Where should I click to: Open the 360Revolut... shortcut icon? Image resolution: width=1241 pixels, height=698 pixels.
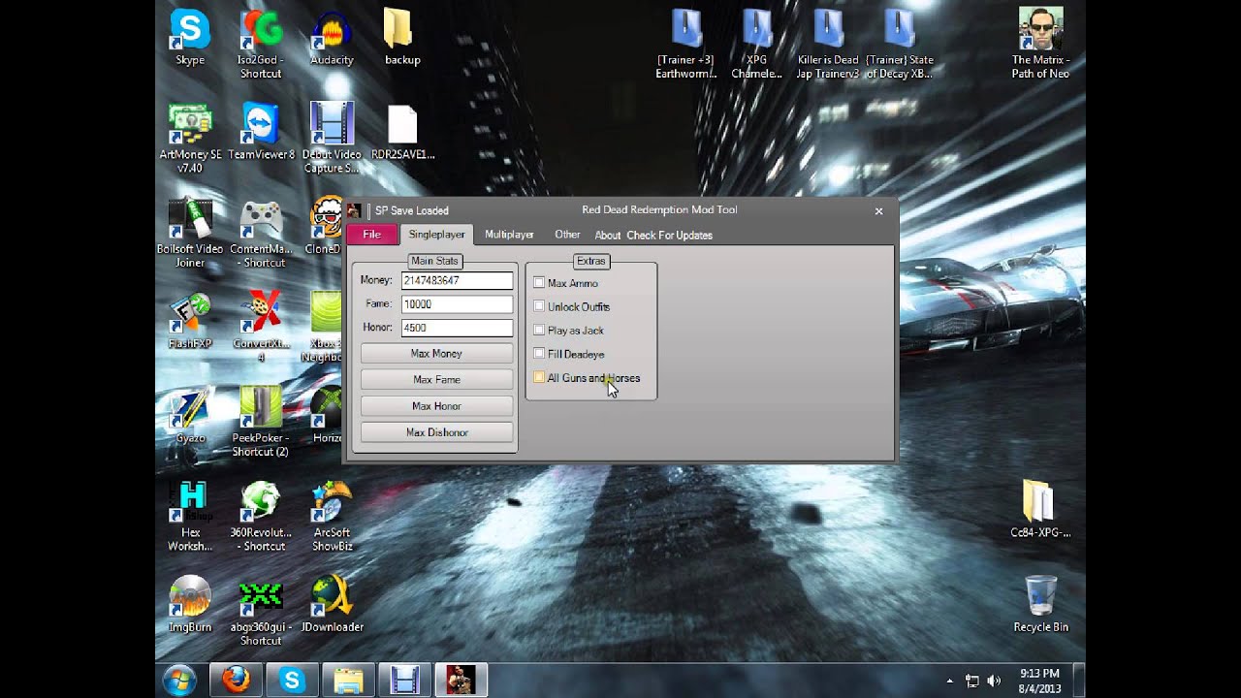261,517
